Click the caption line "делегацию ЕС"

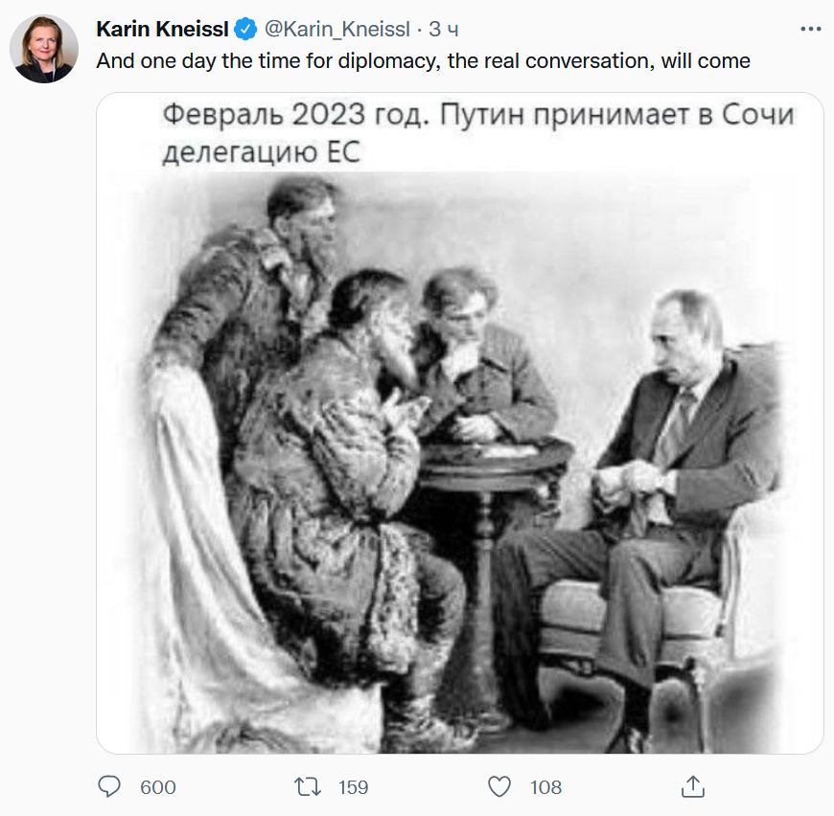(261, 152)
